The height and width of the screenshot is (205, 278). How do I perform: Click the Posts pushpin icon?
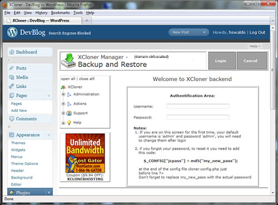point(12,68)
